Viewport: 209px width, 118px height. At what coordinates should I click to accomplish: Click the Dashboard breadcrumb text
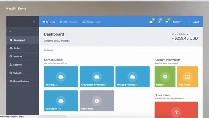49,50
